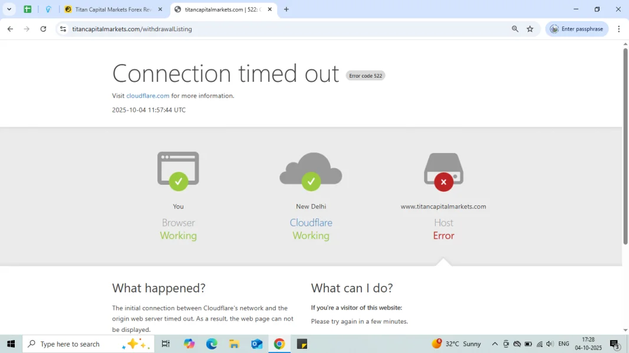Click the ENG language indicator
The height and width of the screenshot is (353, 629).
[x=564, y=344]
